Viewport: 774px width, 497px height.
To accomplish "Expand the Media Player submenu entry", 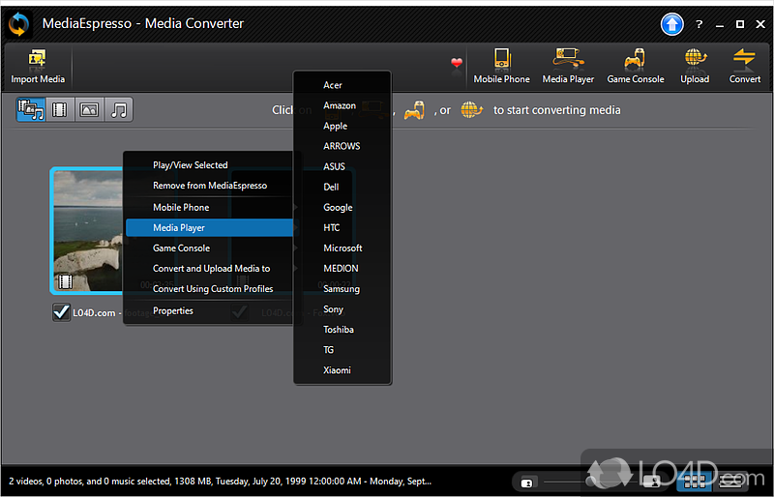I will 209,227.
